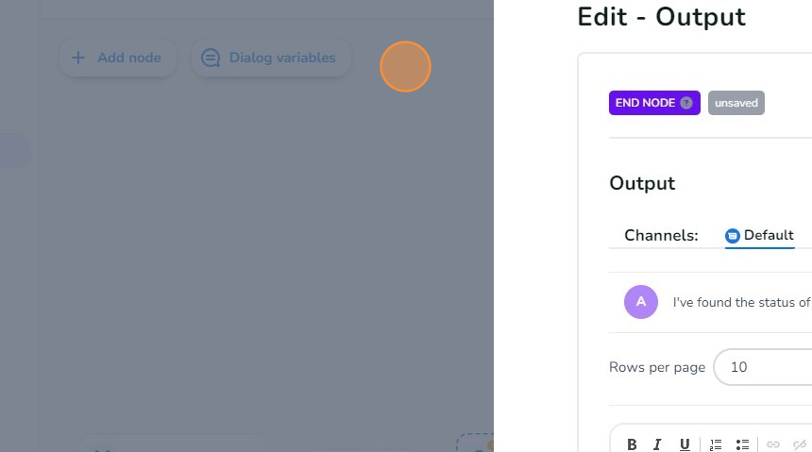Click the blue Default channel icon

pos(733,236)
